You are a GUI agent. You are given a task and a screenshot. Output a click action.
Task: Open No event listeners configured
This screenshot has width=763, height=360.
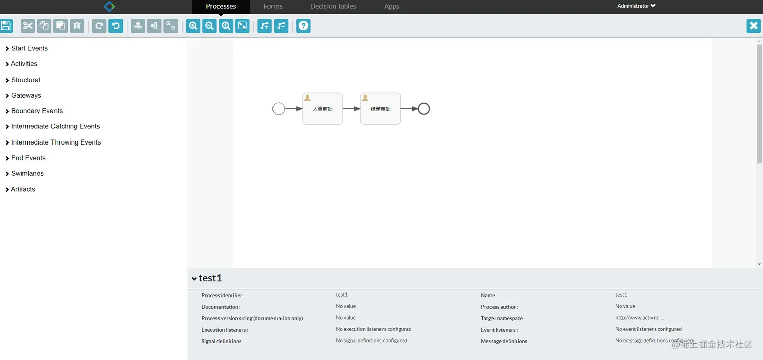(648, 329)
